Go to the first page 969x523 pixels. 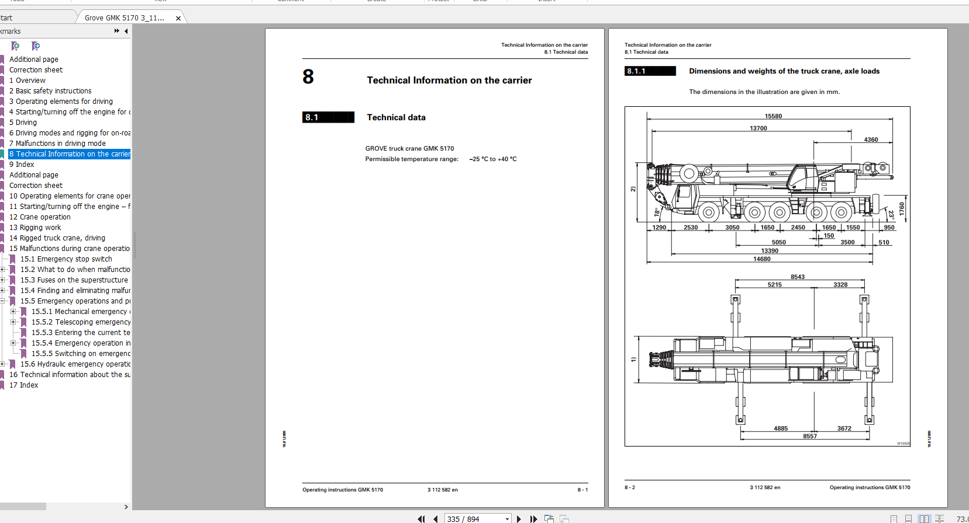coord(421,519)
